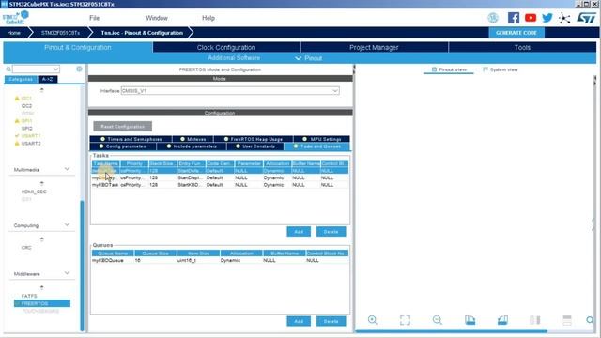Viewport: 601px width, 338px height.
Task: Open Mutexes configuration tab
Action: click(193, 139)
